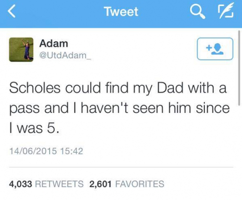View the 4,033 retweets count
Image resolution: width=242 pixels, height=200 pixels.
(21, 184)
